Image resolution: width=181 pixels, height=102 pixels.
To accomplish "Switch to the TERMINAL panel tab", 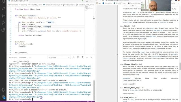I will (x=23, y=57).
